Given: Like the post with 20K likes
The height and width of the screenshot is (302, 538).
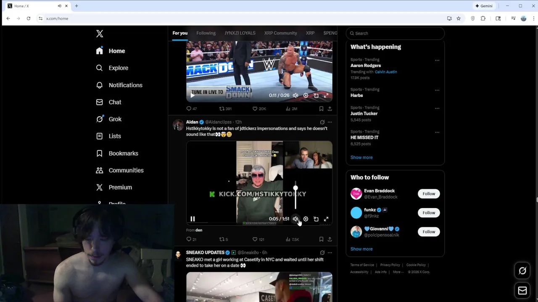Looking at the screenshot, I should pyautogui.click(x=259, y=109).
